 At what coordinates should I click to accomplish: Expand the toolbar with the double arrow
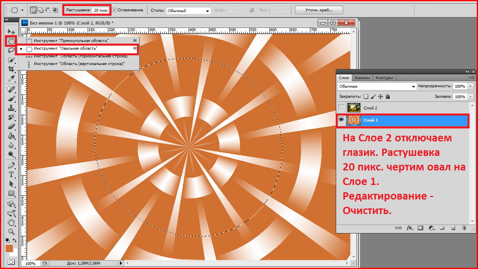click(x=7, y=19)
